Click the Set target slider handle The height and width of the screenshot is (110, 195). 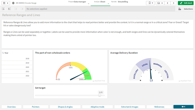(x=100, y=95)
